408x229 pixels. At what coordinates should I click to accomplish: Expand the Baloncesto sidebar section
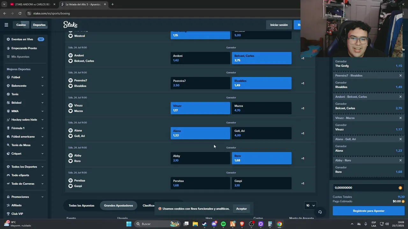[42, 86]
